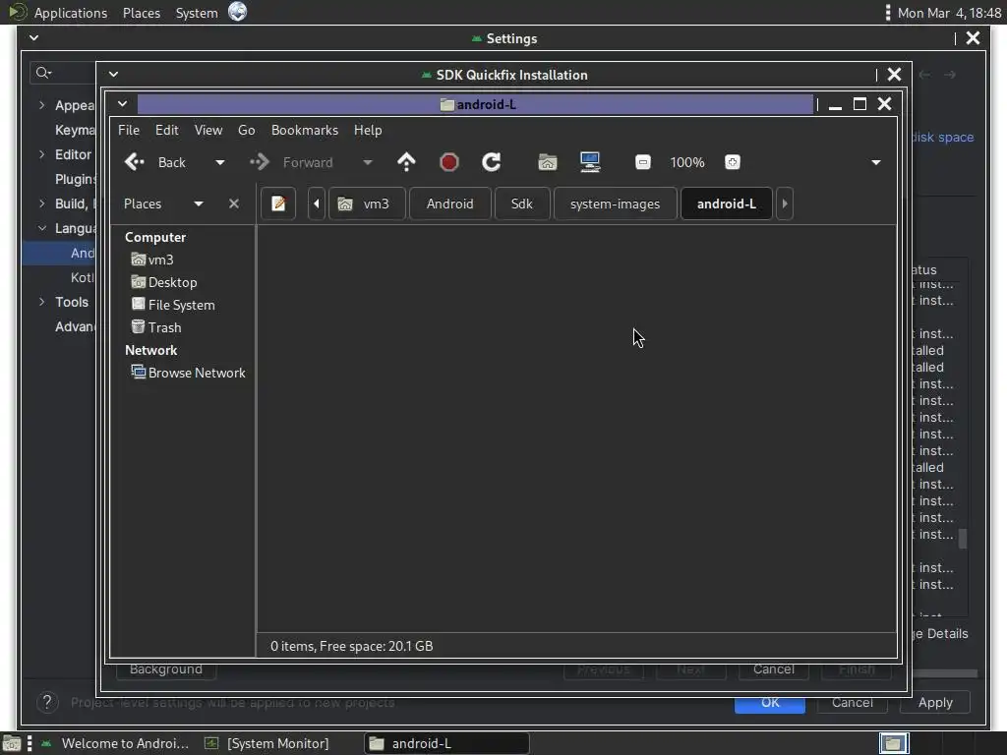Jump to the vm3 path segment

[368, 203]
